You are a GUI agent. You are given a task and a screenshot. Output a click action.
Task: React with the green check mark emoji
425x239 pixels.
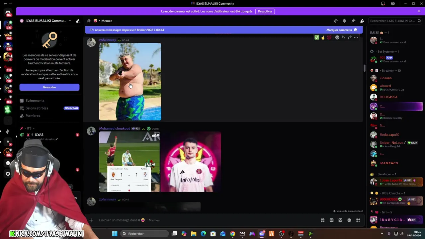(x=317, y=38)
